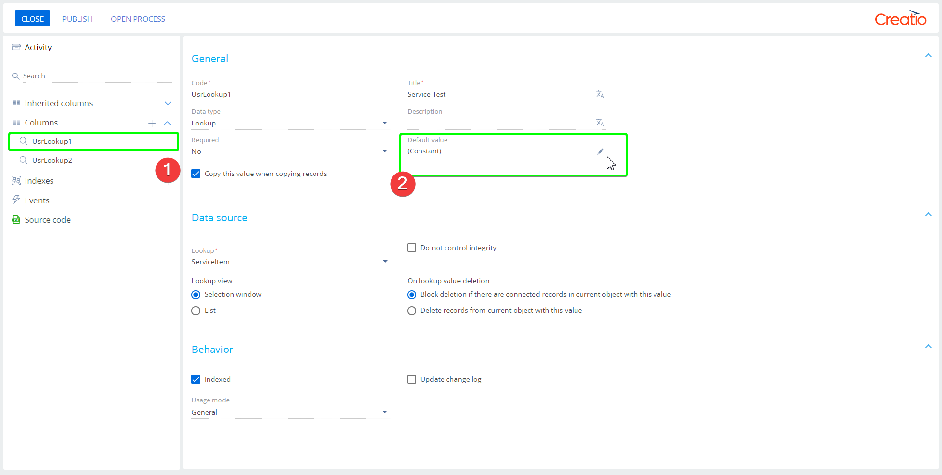Open the Required dropdown

(385, 151)
